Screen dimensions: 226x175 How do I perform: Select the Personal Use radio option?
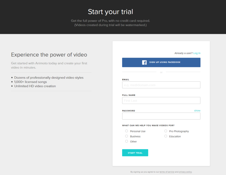coord(127,131)
